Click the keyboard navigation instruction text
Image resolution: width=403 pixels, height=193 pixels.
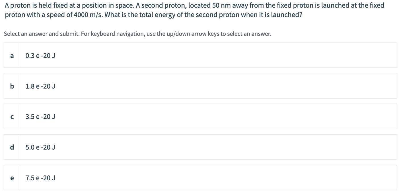137,34
